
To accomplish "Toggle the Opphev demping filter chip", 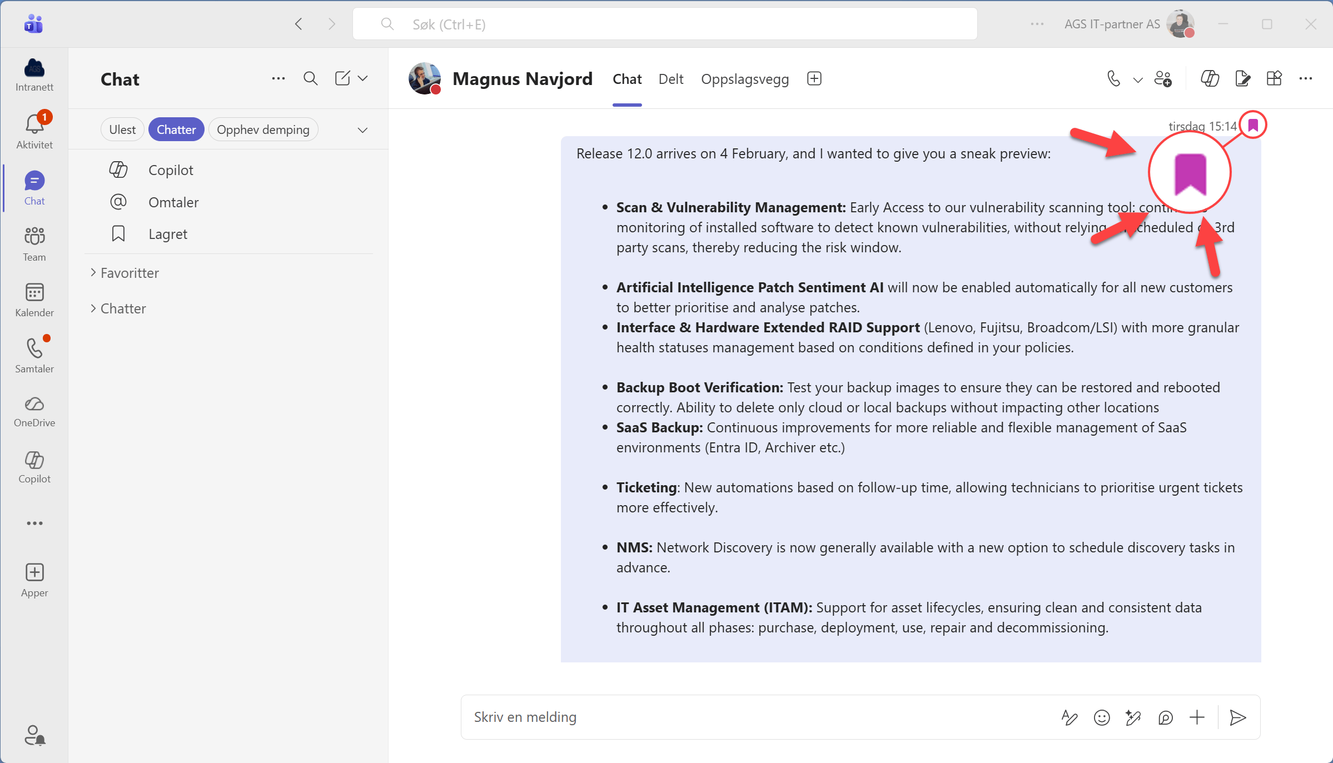I will pyautogui.click(x=263, y=129).
